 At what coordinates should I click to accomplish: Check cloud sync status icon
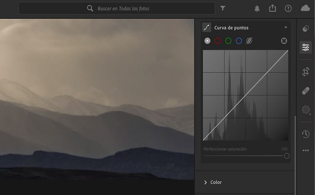click(305, 8)
